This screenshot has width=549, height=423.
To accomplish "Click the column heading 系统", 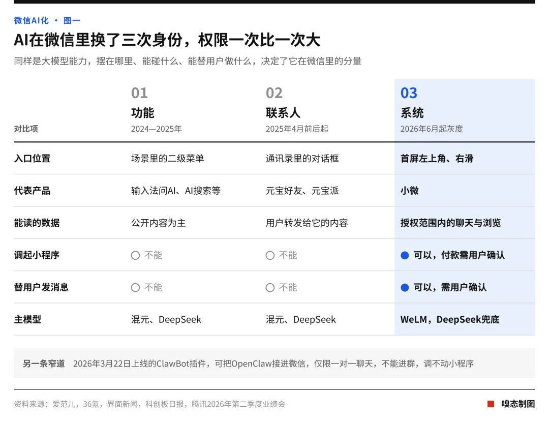I will point(412,113).
